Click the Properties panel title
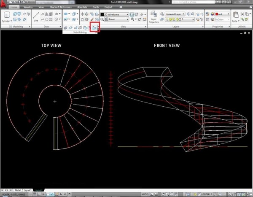 tap(218, 27)
